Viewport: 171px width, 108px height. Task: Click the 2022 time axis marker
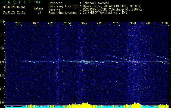(35, 23)
